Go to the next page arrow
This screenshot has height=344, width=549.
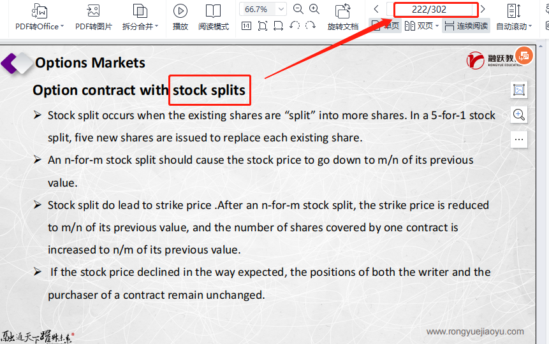click(x=483, y=9)
